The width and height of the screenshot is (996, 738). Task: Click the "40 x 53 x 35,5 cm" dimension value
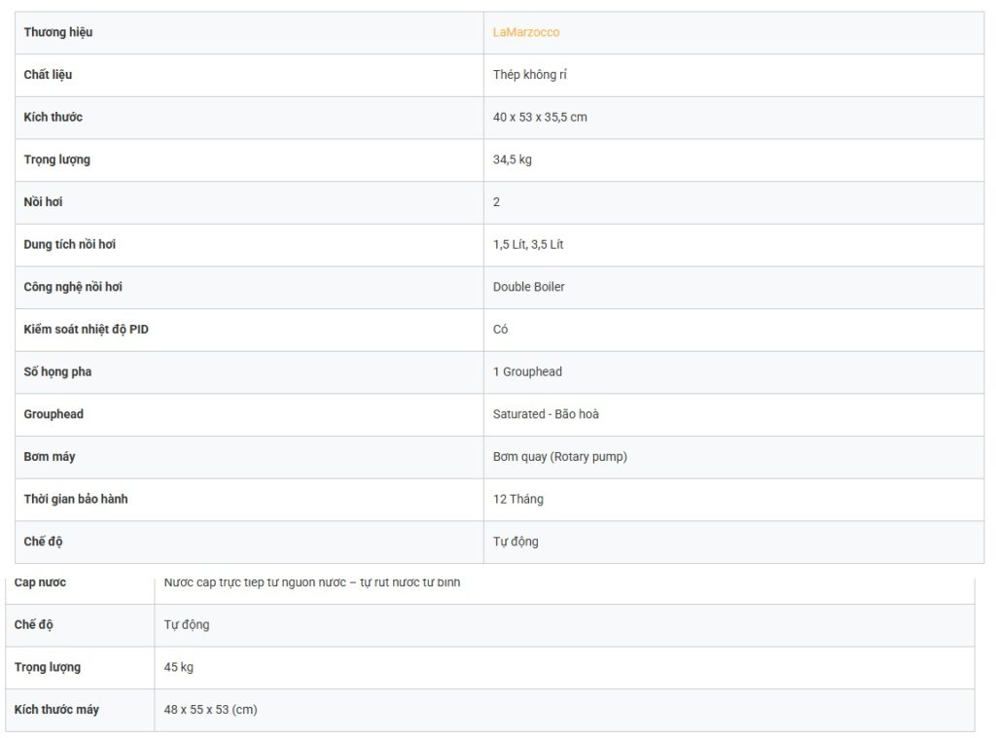(x=540, y=117)
